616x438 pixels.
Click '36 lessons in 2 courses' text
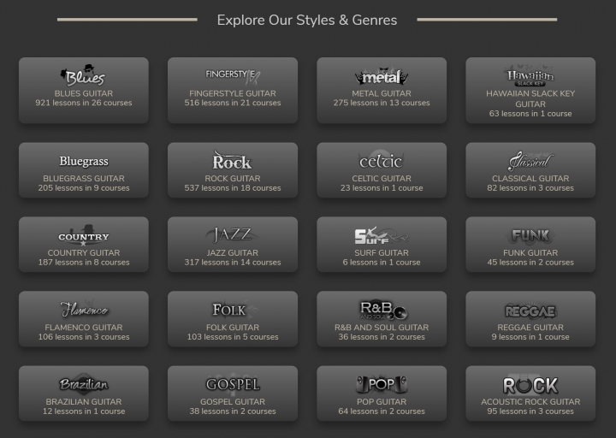382,337
